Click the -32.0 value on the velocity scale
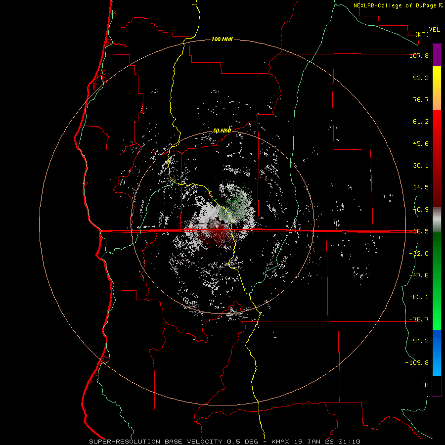 click(x=419, y=254)
